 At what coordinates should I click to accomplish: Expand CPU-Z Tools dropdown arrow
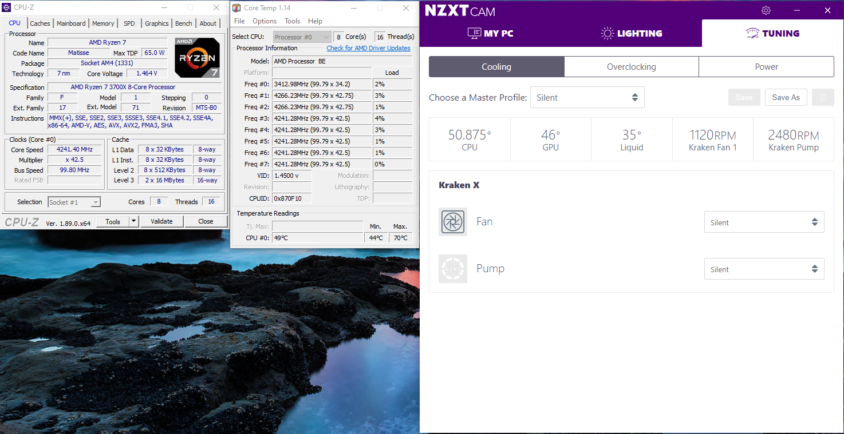coord(133,221)
